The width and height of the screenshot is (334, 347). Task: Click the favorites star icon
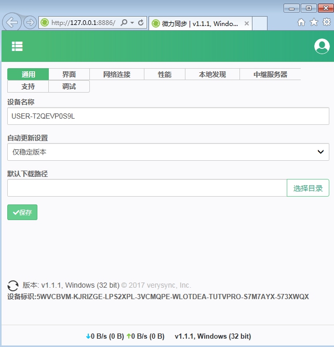coord(314,22)
